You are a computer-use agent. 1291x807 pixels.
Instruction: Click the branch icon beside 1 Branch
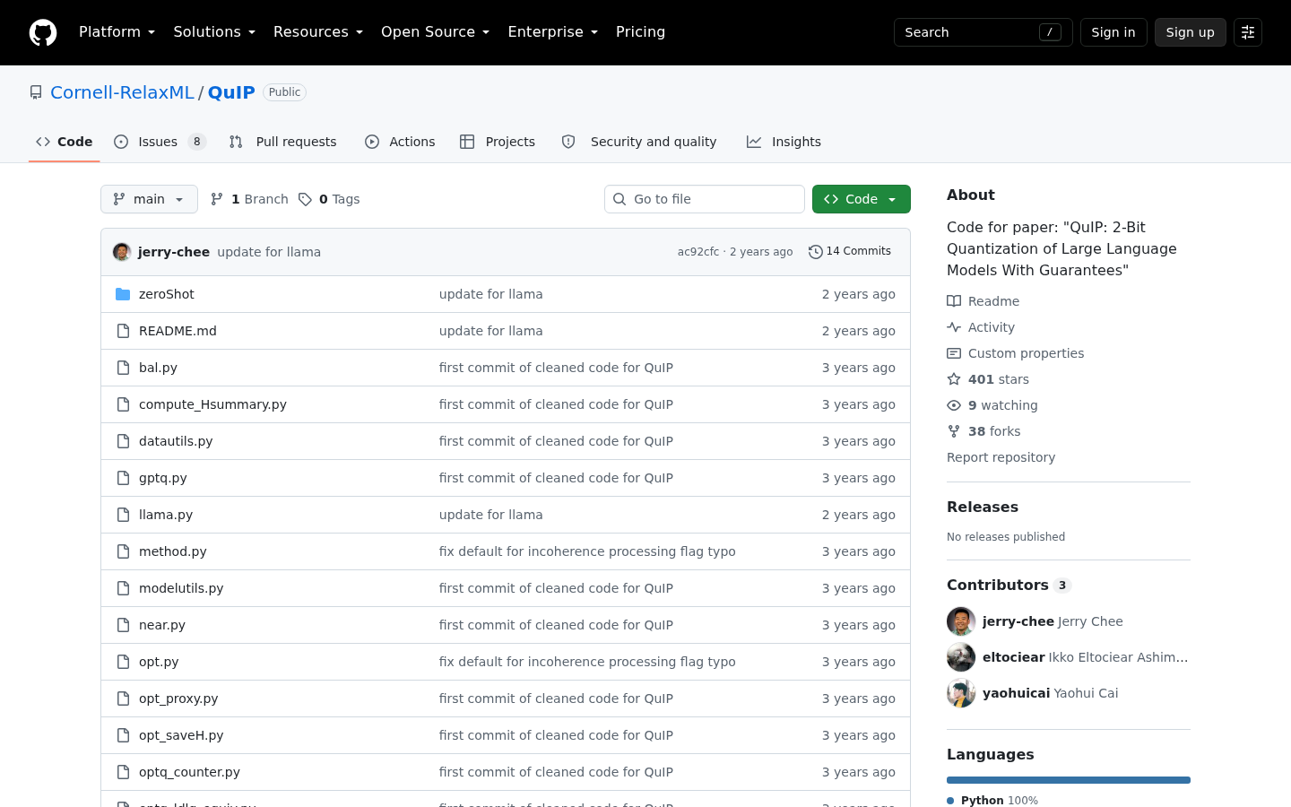coord(217,199)
